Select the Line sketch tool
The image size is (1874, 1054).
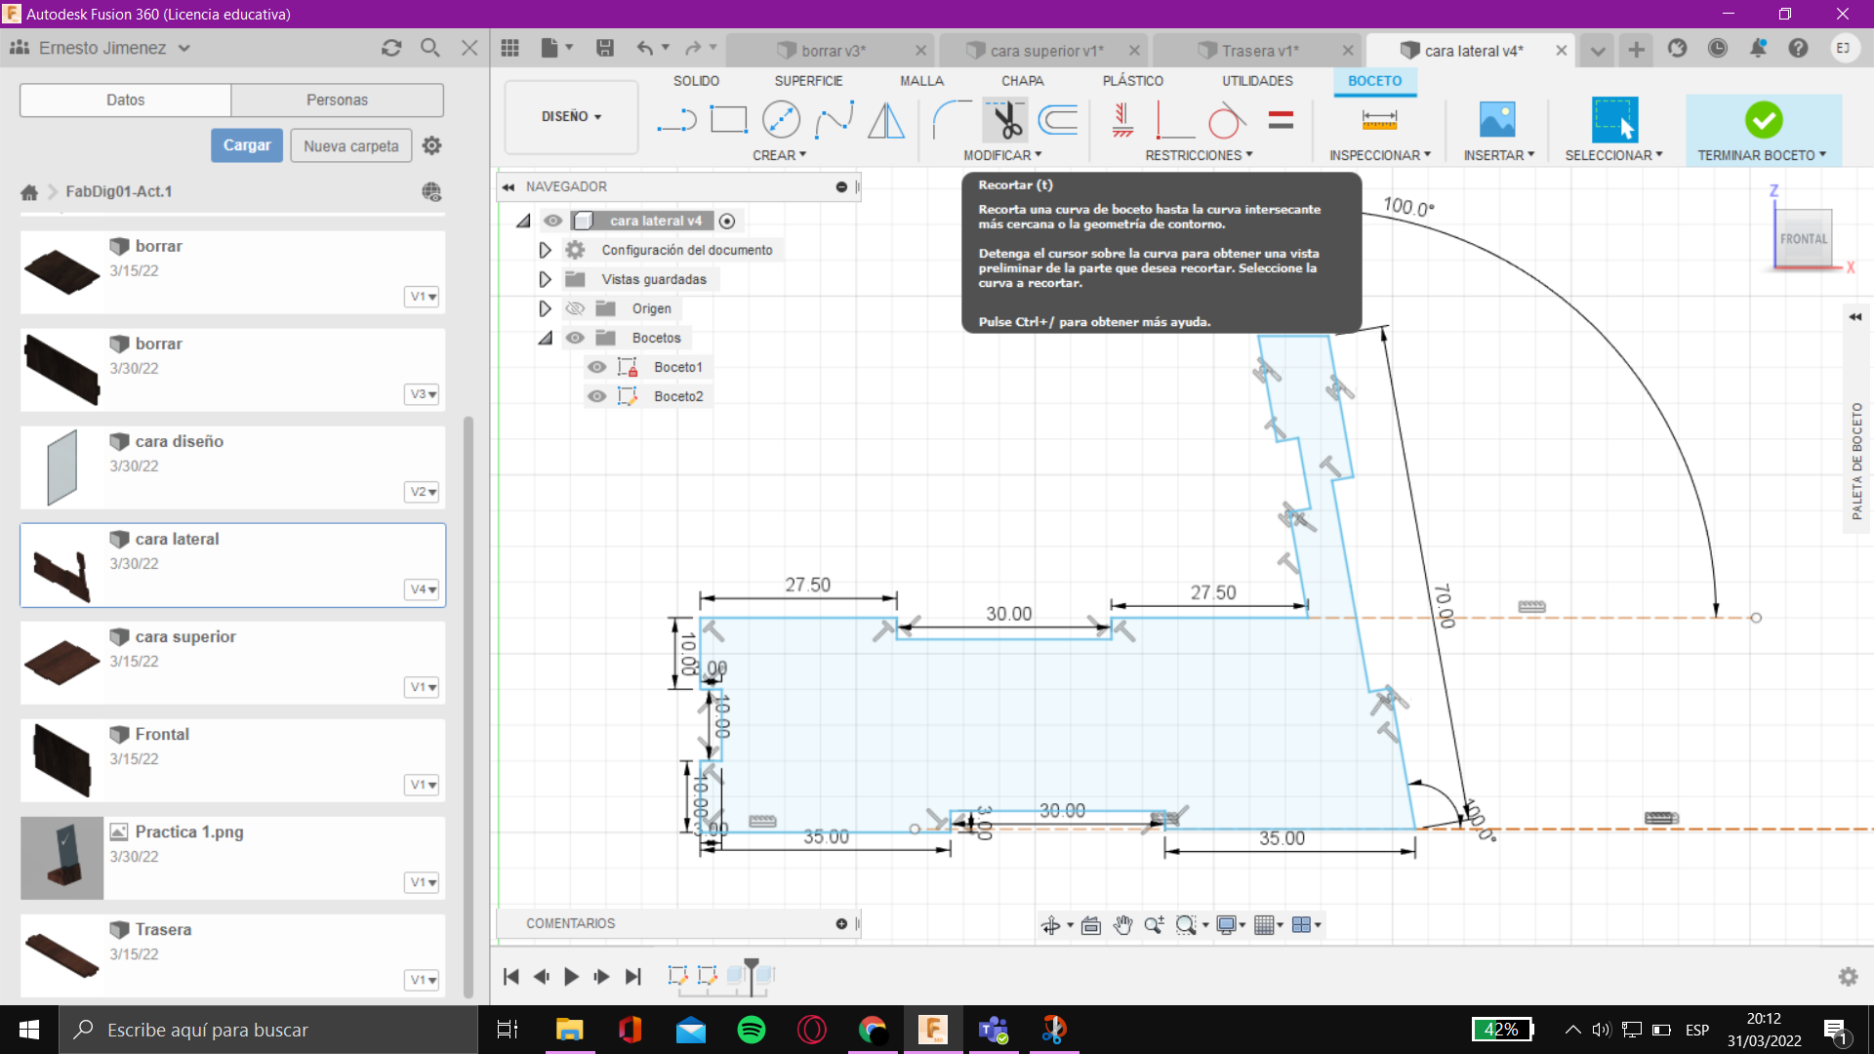coord(675,121)
